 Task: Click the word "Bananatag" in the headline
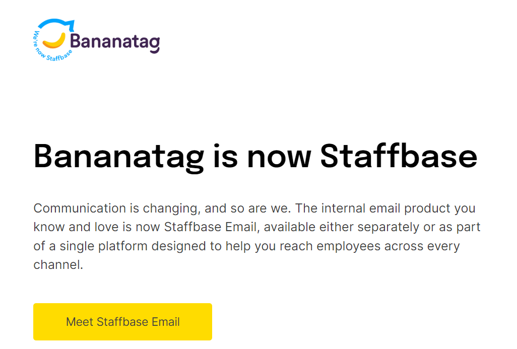coord(119,157)
